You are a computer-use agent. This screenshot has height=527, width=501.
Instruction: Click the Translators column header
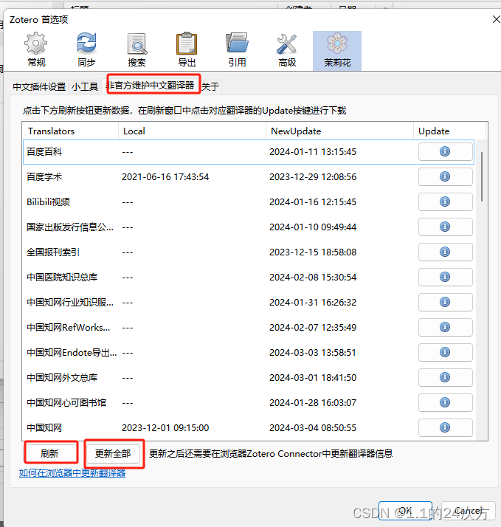(x=70, y=131)
